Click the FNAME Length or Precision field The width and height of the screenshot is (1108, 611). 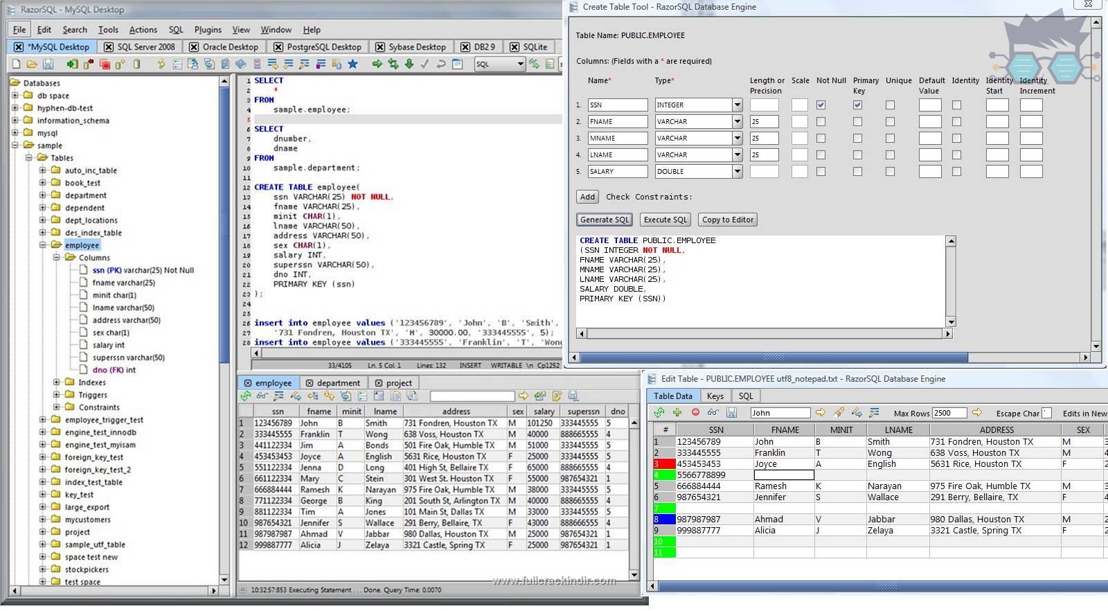tap(765, 122)
